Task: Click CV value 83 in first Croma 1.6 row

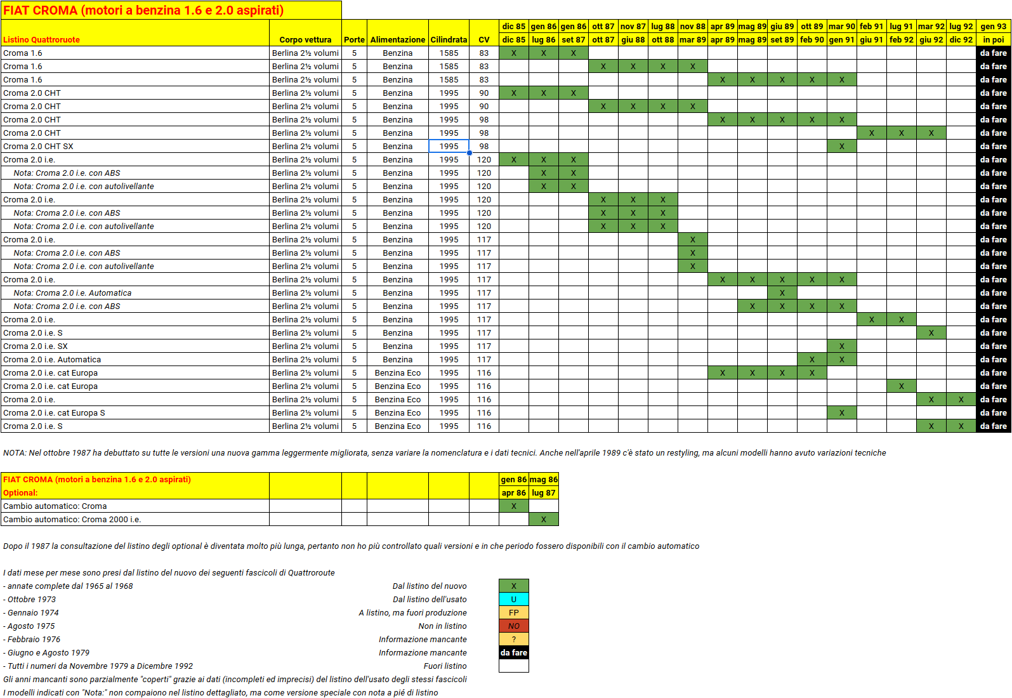Action: [x=484, y=53]
